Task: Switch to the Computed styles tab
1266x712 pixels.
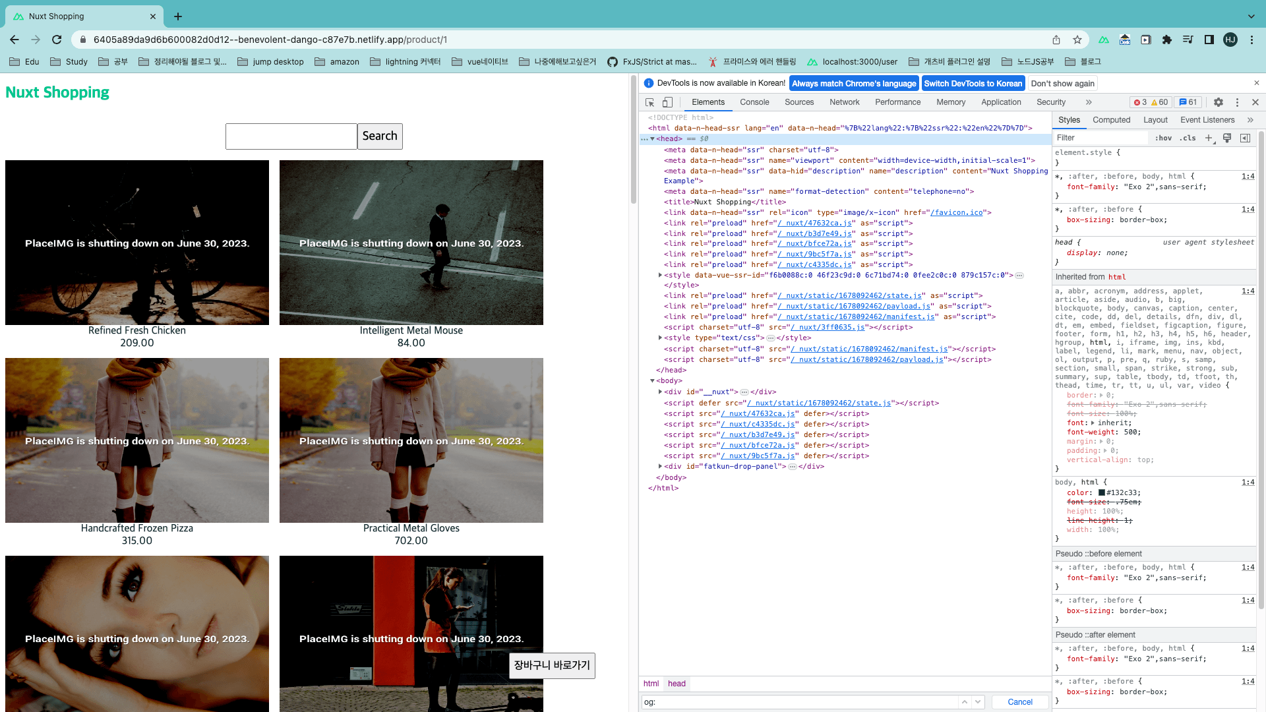Action: click(1111, 120)
